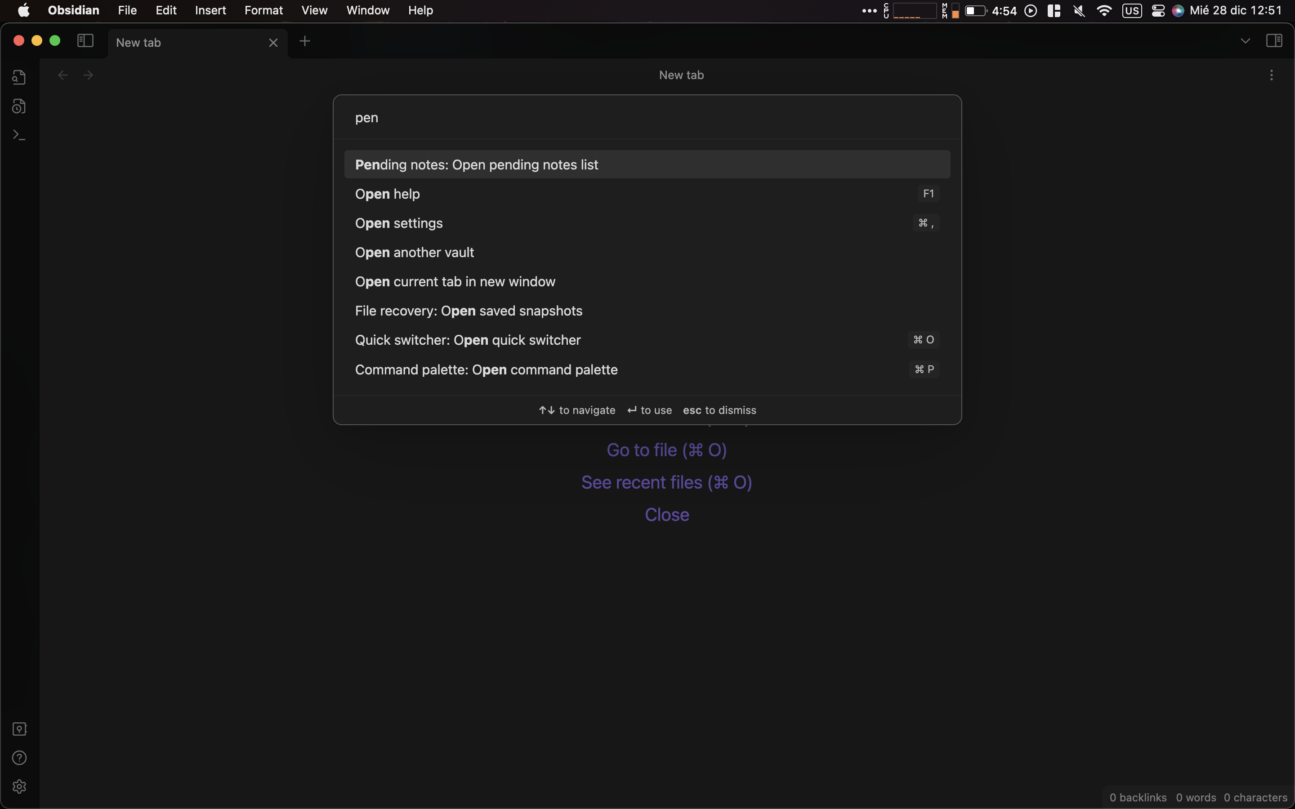The image size is (1295, 809).
Task: Open the US input source menu
Action: (x=1132, y=11)
